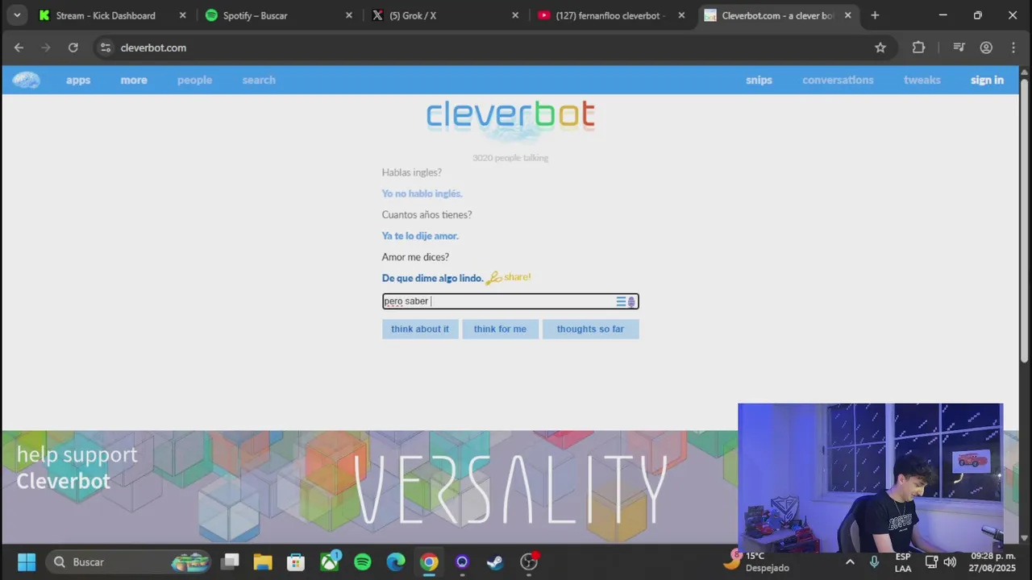Go back with the browser back arrow

[x=19, y=48]
